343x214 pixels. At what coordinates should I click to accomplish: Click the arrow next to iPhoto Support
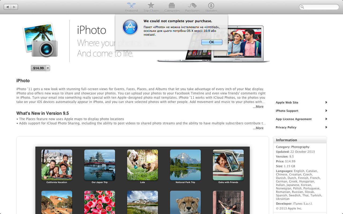[326, 110]
